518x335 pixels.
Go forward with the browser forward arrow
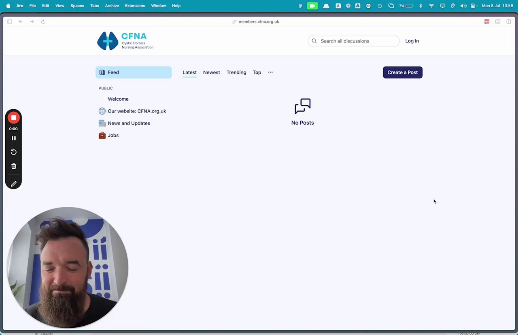(x=32, y=22)
